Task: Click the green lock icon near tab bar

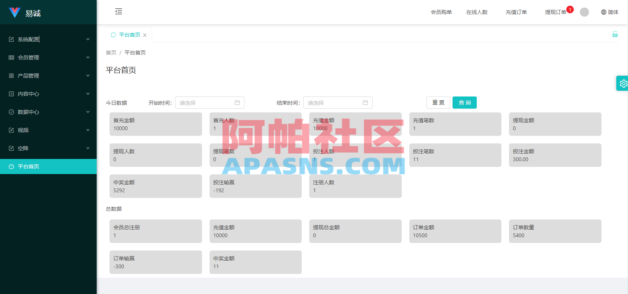Action: click(615, 34)
